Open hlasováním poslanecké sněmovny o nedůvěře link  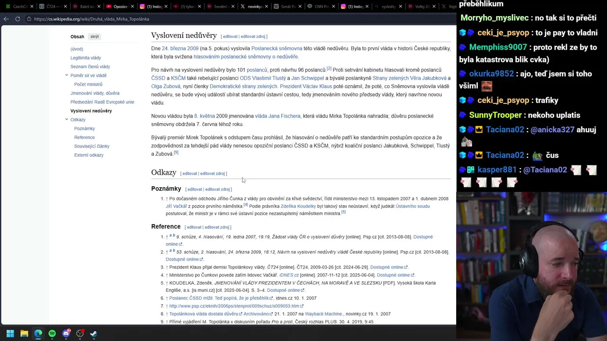point(246,57)
